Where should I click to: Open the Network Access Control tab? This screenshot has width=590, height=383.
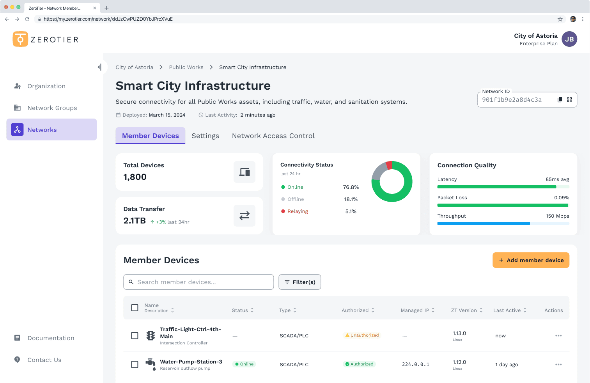point(273,136)
